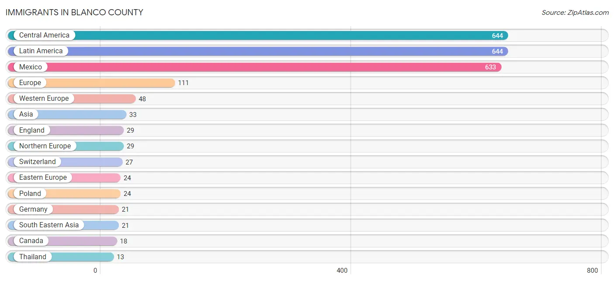
Task: Click the 21 value beside Germany bar
Action: click(125, 209)
